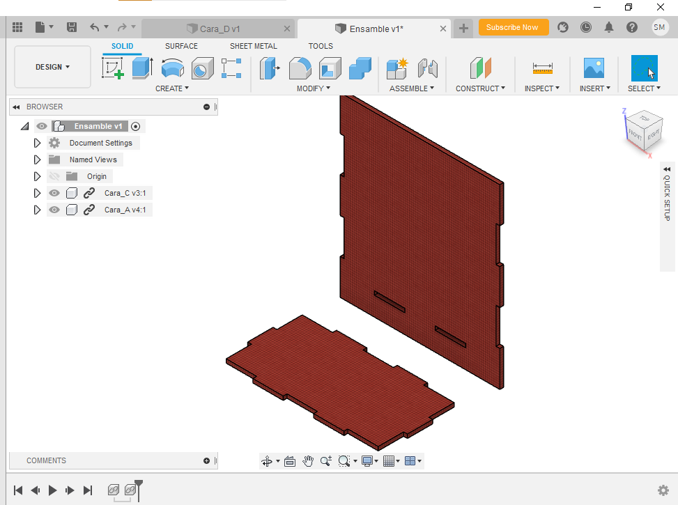Viewport: 678px width, 505px height.
Task: Activate Ensamble v1 component radio button
Action: (135, 126)
